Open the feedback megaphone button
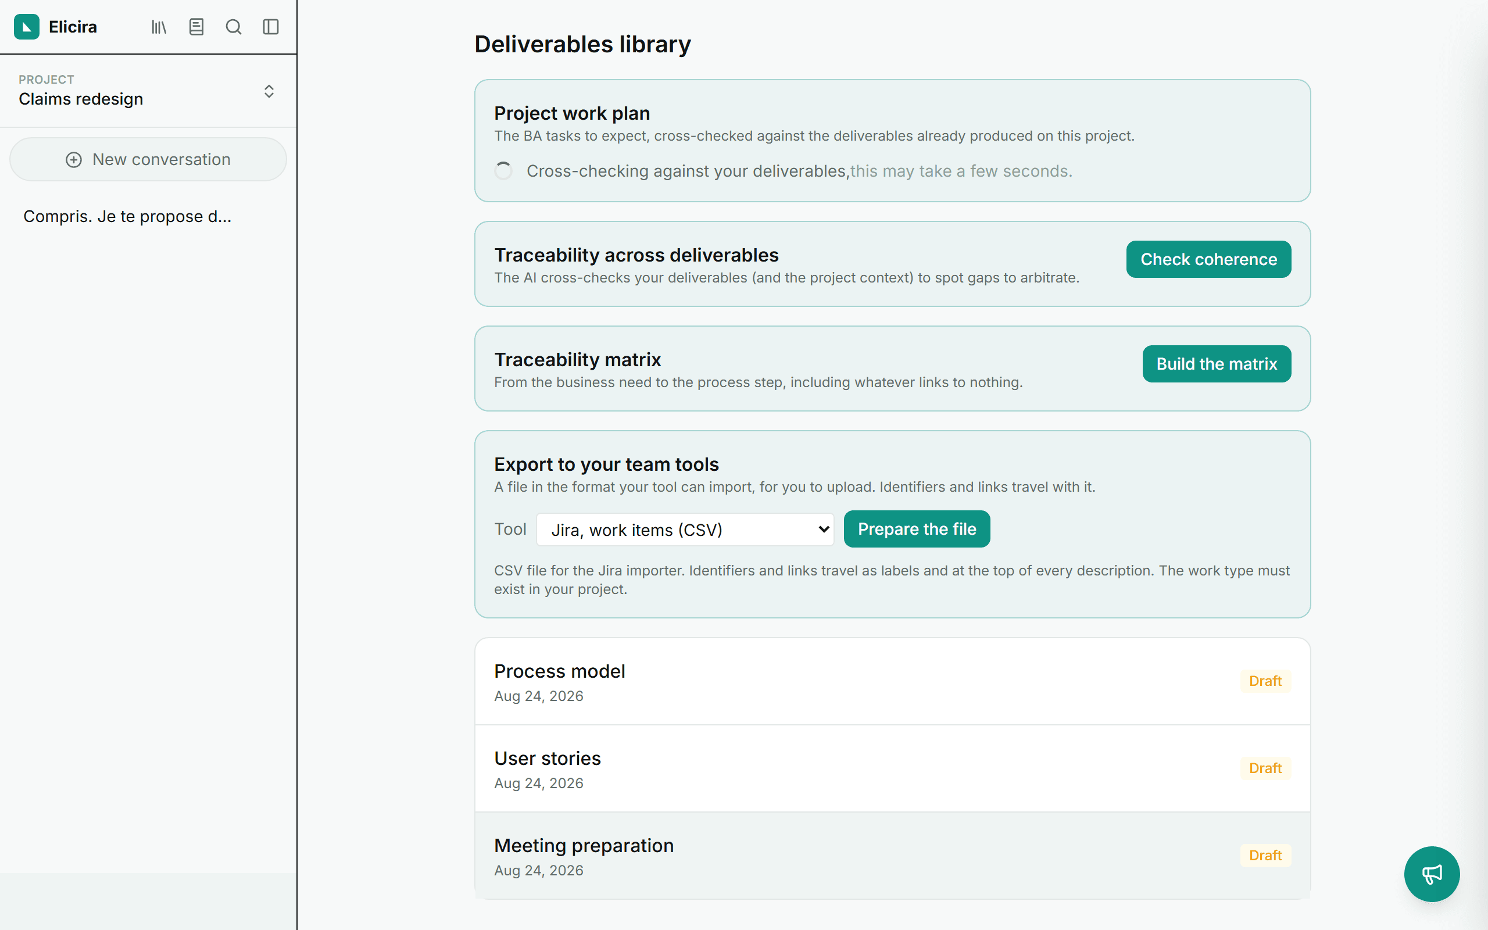This screenshot has height=930, width=1488. pos(1432,874)
